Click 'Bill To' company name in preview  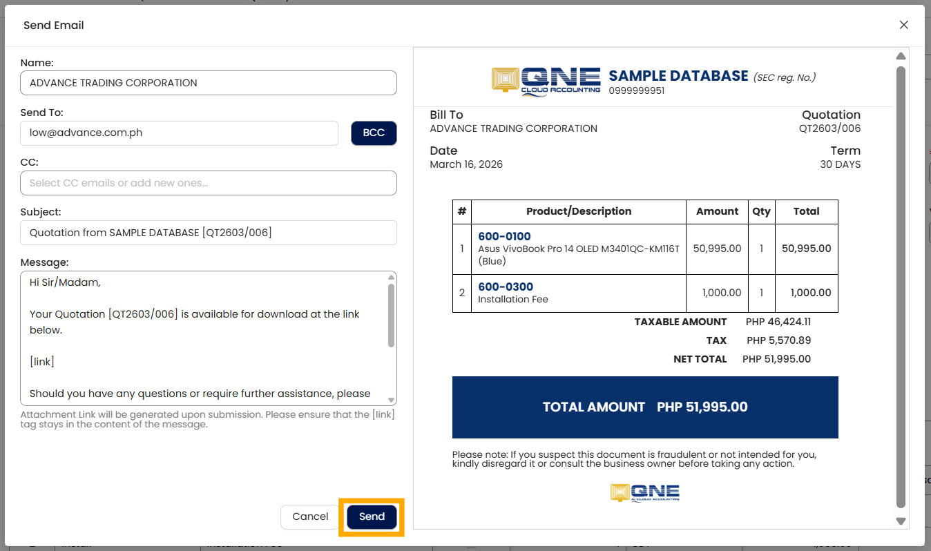click(x=513, y=128)
